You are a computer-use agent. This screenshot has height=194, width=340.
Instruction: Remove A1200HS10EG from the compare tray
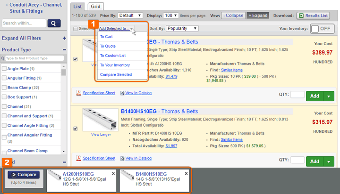tap(113, 173)
